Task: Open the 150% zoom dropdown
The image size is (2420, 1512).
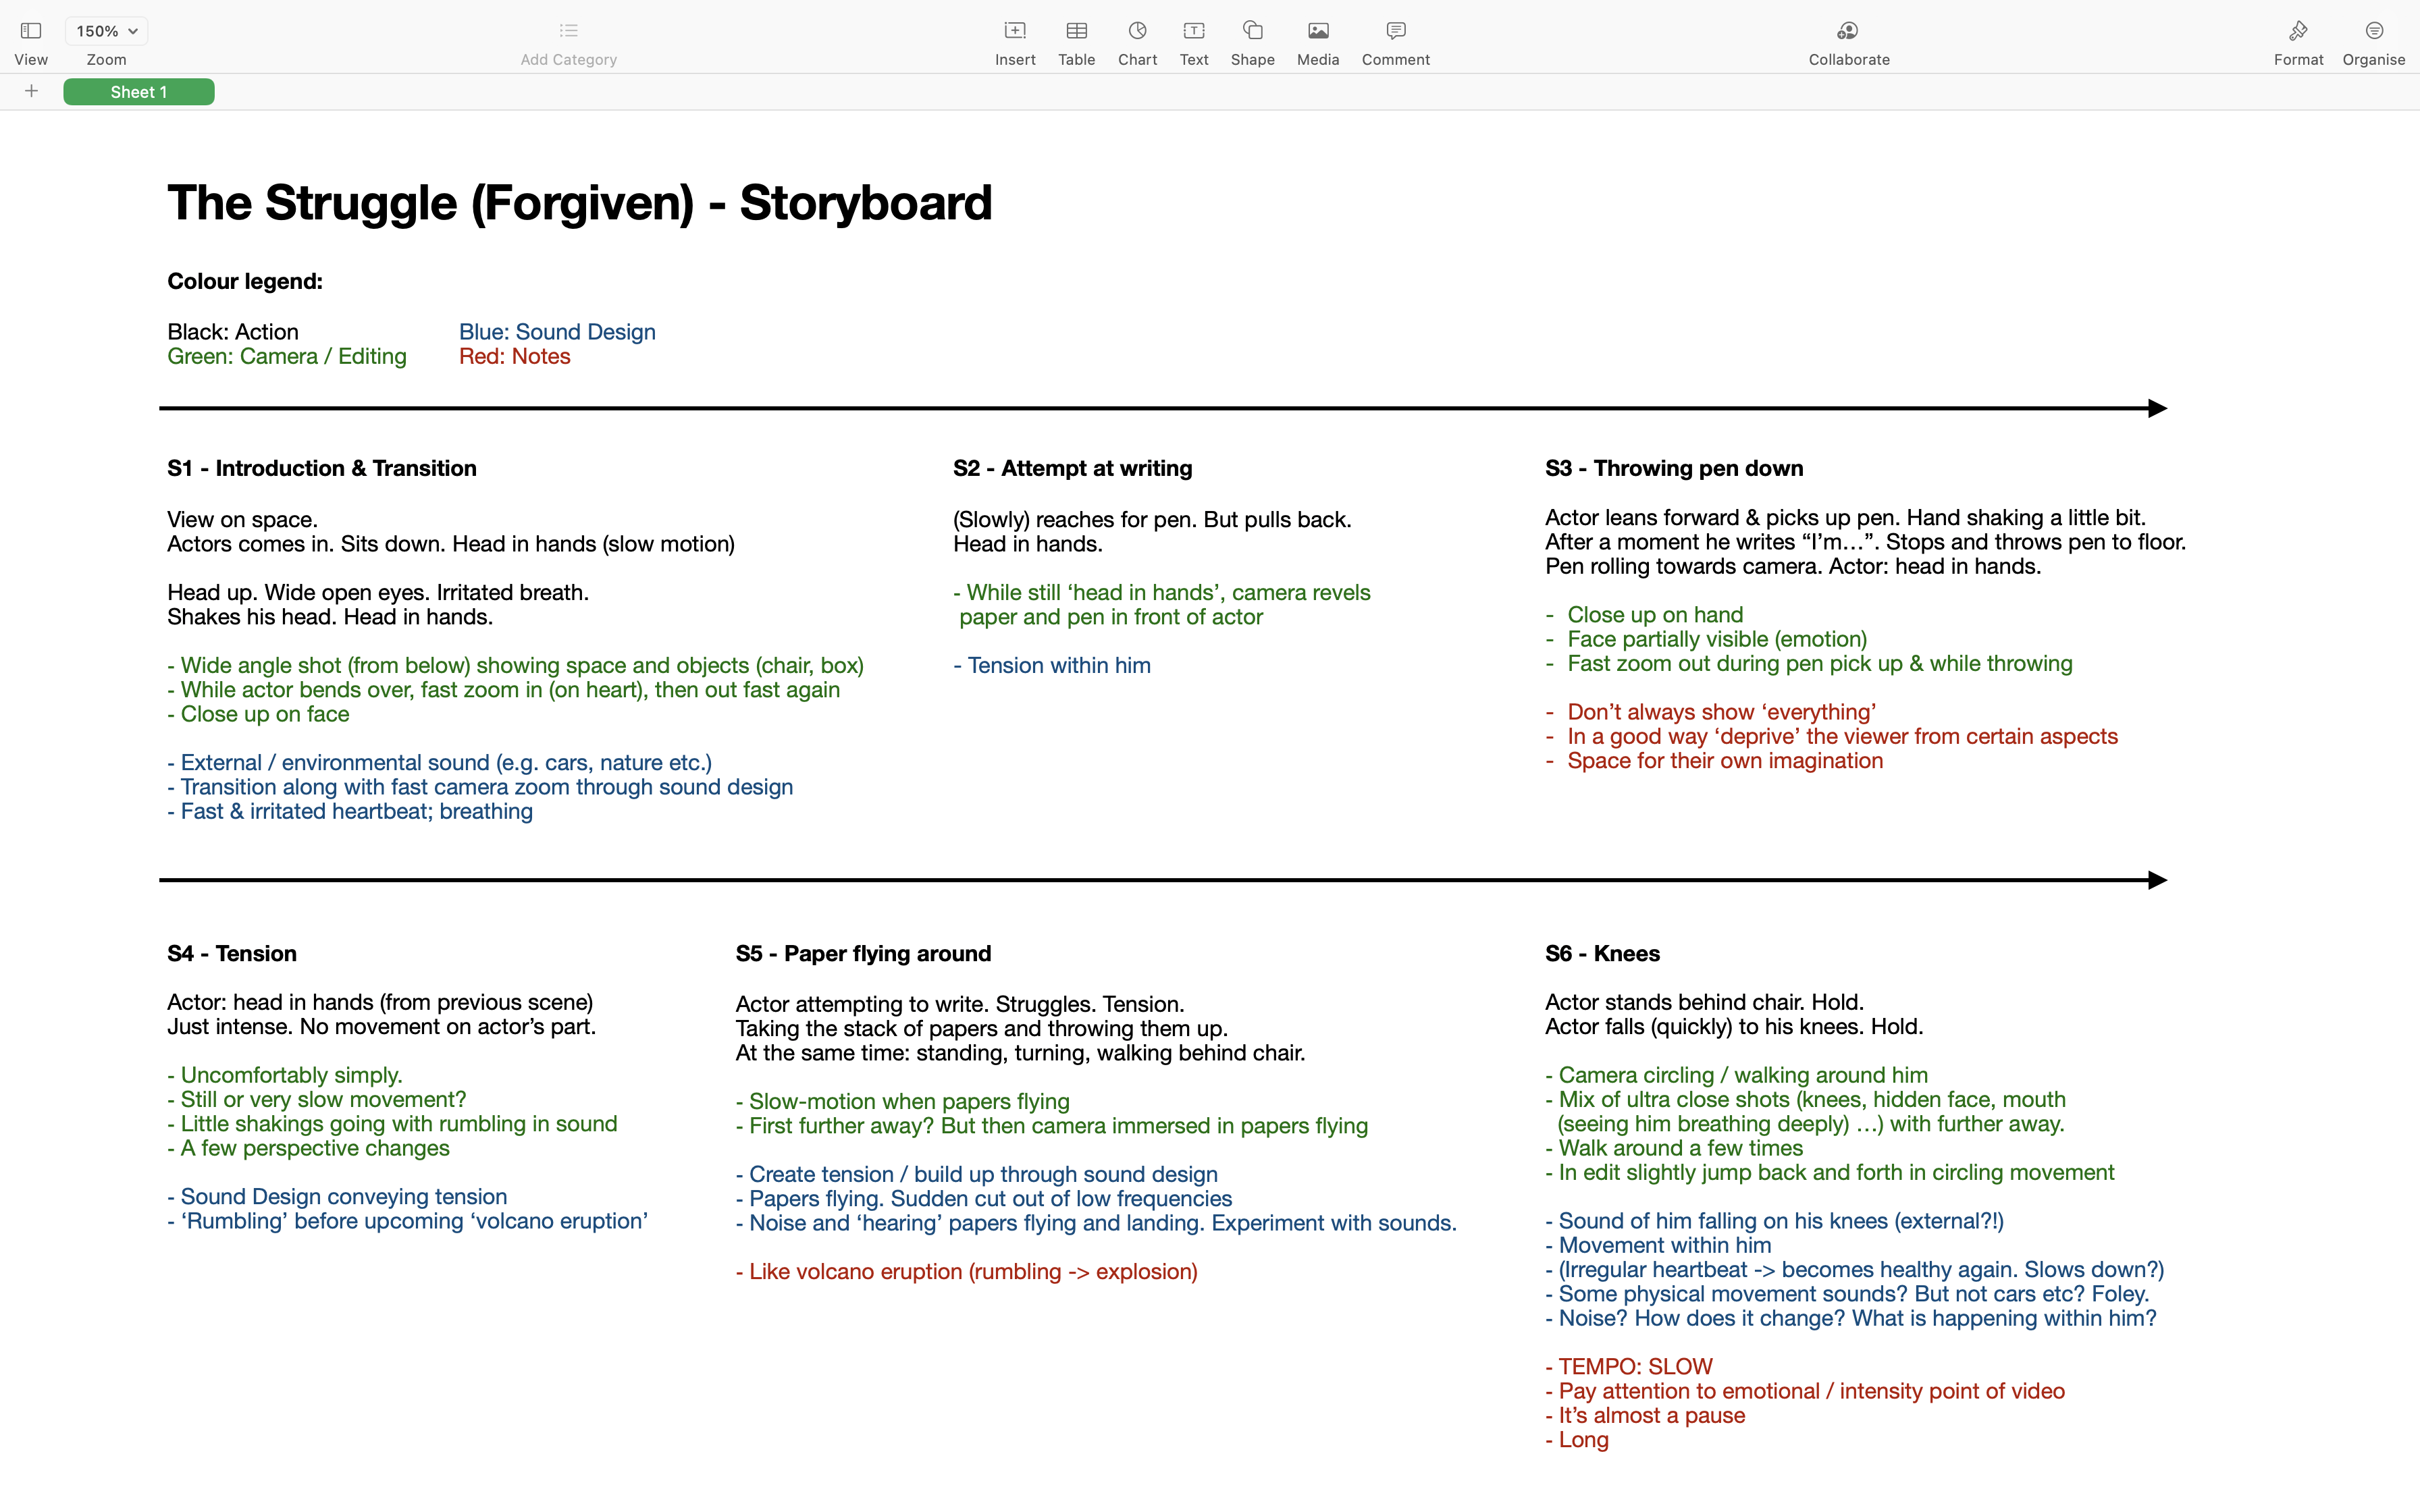Action: coord(106,31)
